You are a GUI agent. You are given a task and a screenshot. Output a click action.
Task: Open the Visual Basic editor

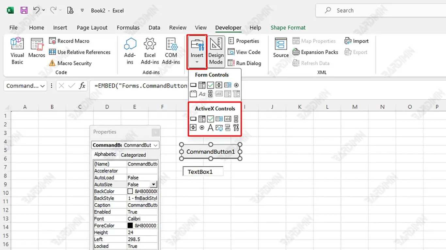(x=17, y=51)
